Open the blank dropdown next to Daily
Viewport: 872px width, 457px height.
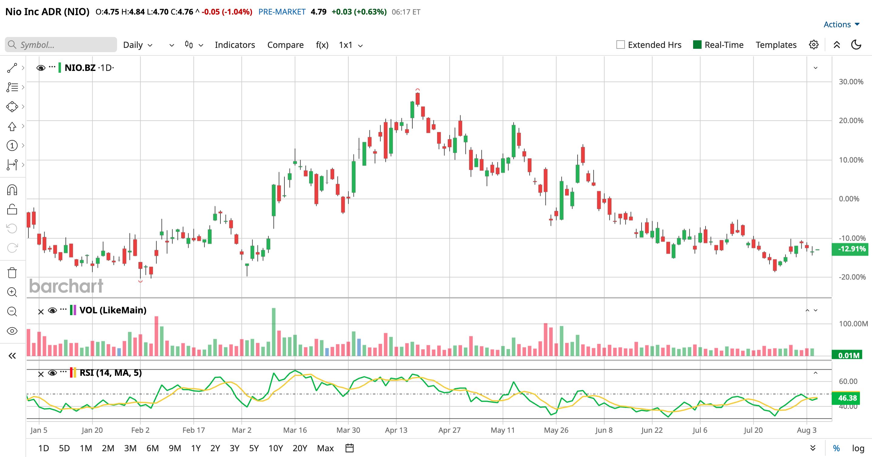[x=172, y=45]
